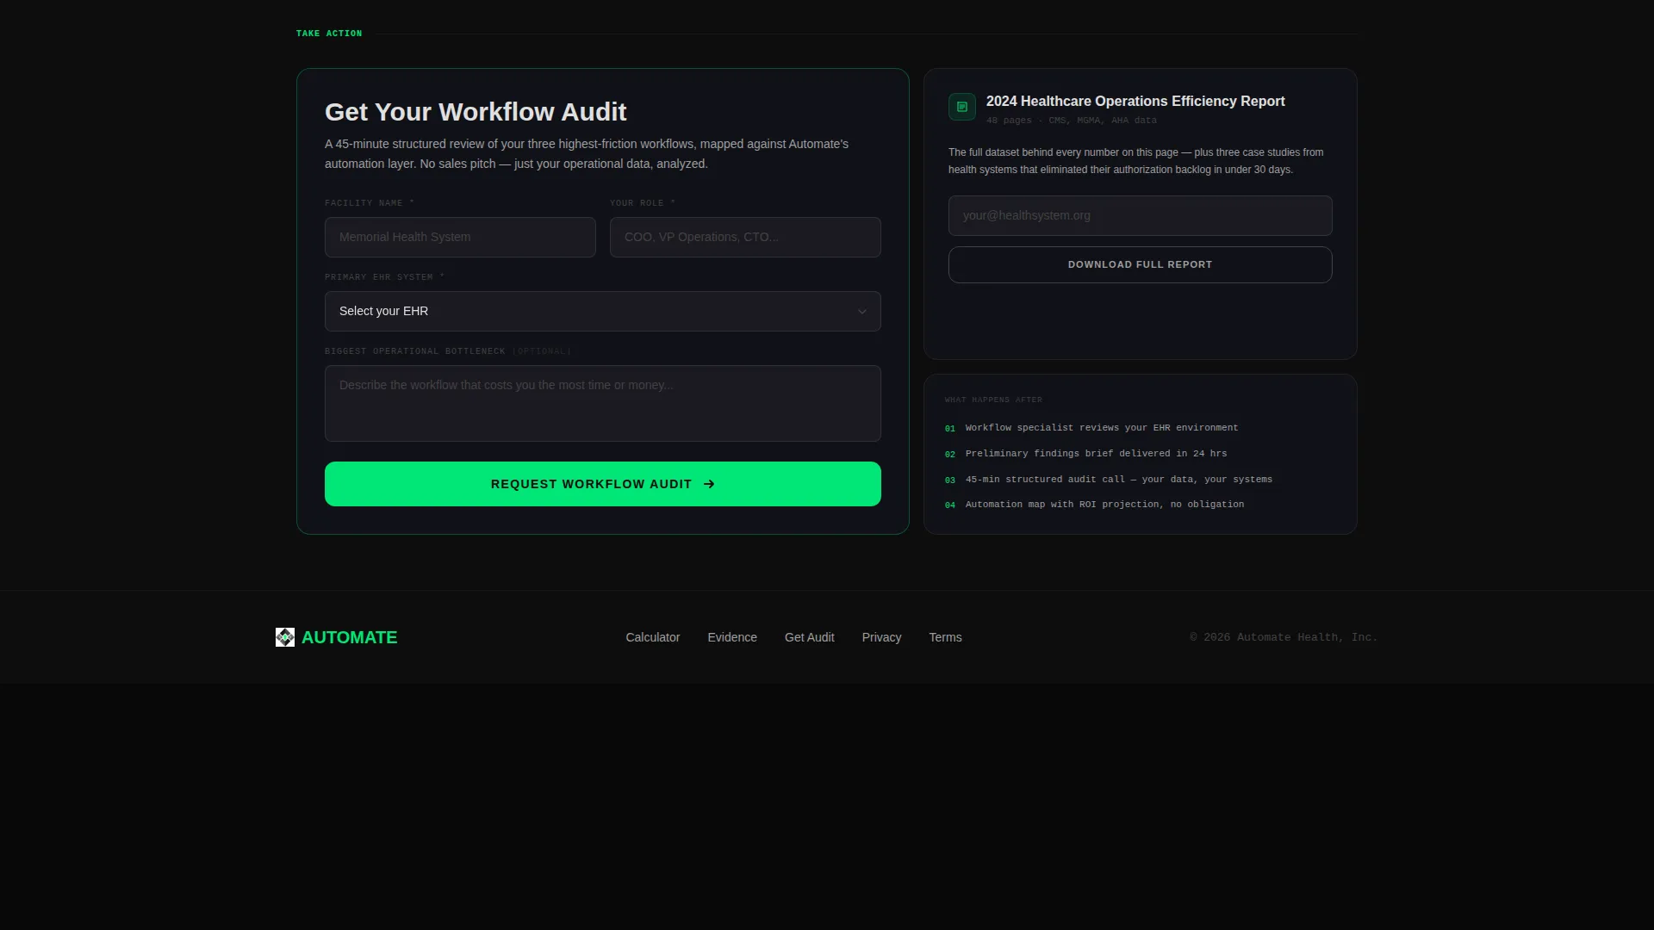Click the Request Workflow Audit button
The height and width of the screenshot is (930, 1654).
click(x=603, y=484)
